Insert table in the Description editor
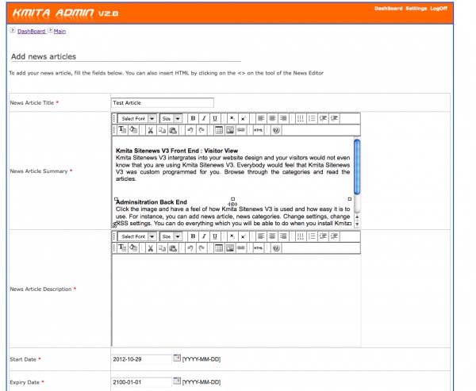The height and width of the screenshot is (391, 476). [219, 247]
